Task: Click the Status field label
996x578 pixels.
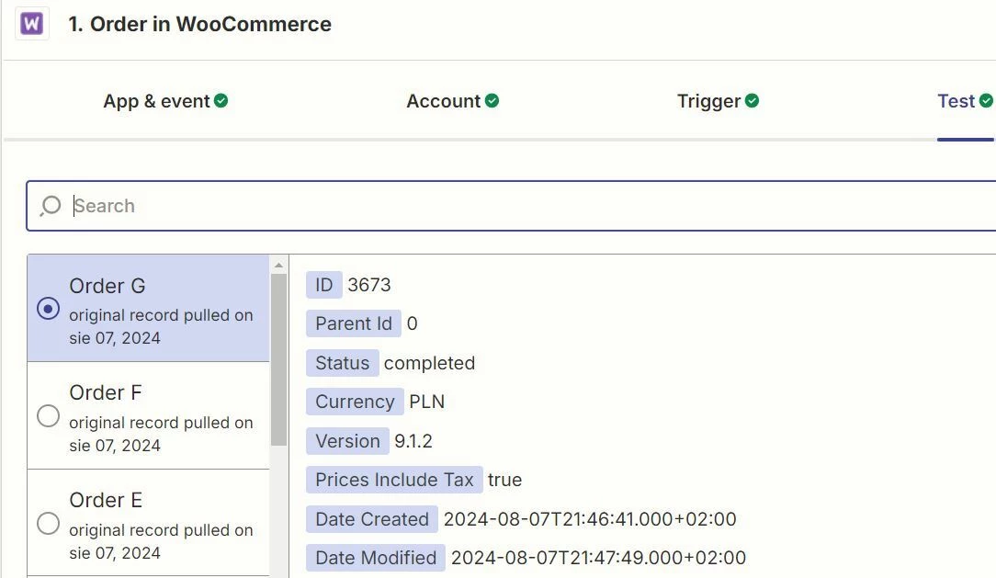Action: pos(343,363)
